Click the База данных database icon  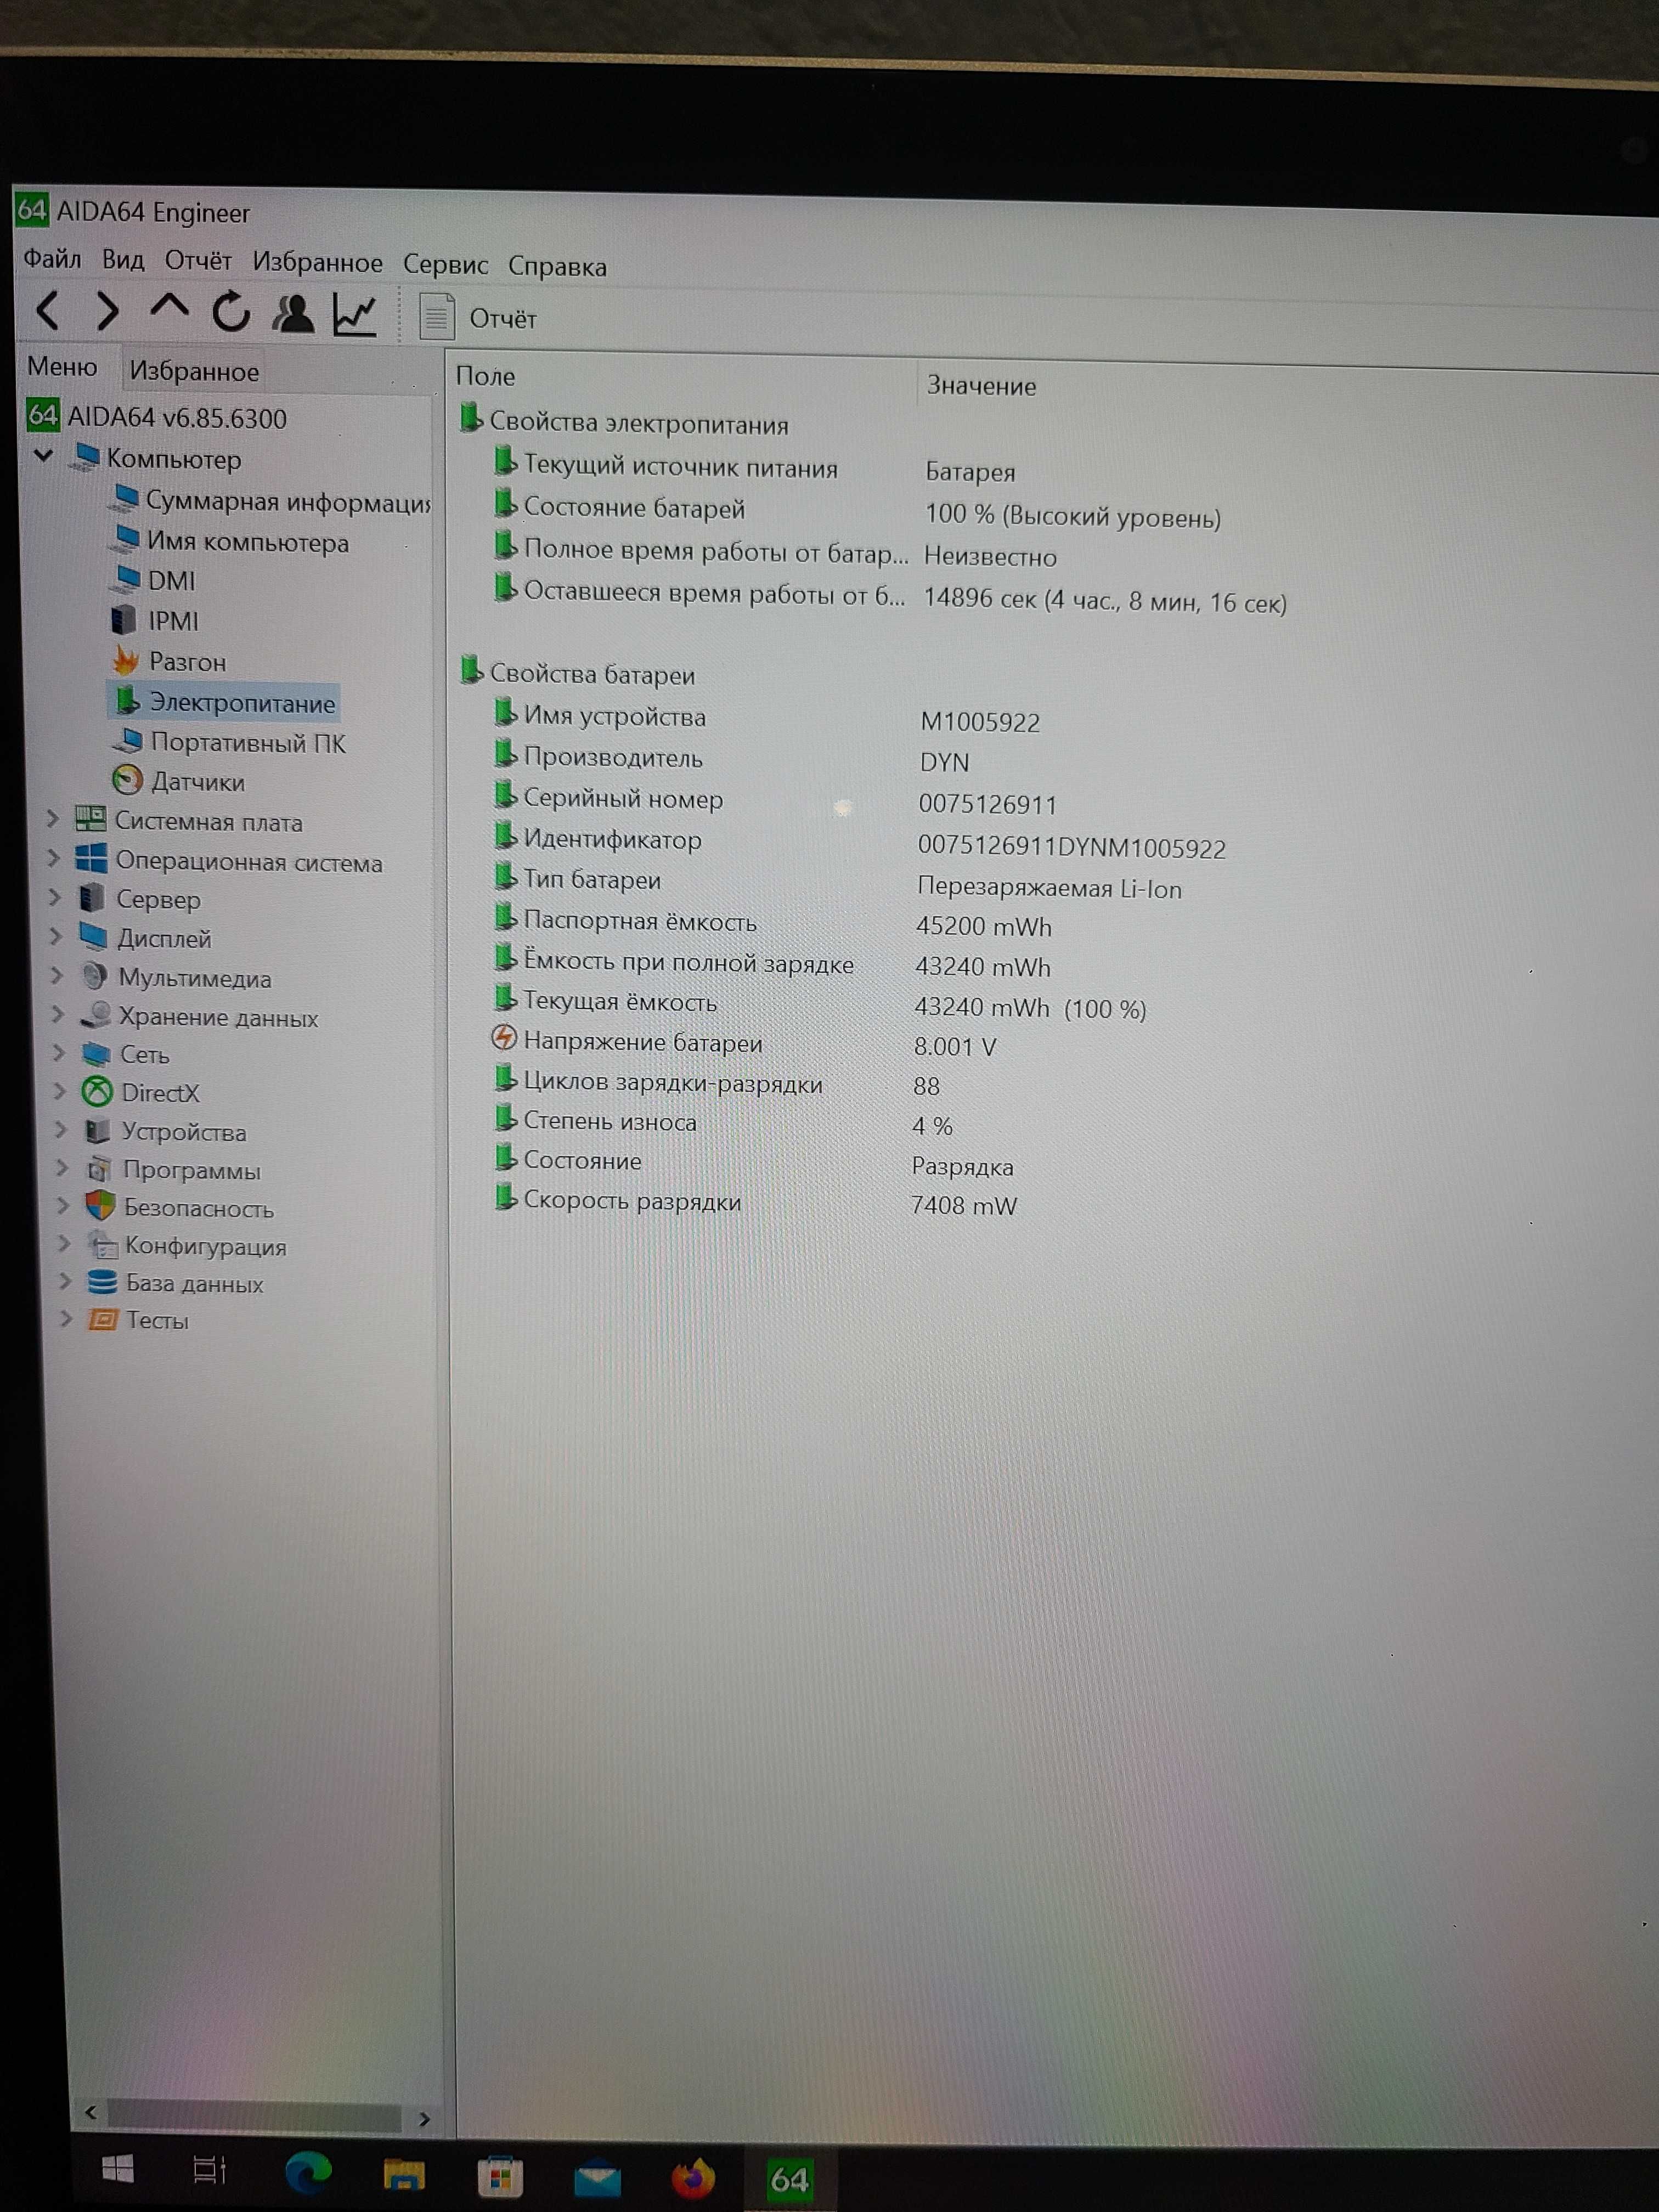pyautogui.click(x=102, y=1282)
